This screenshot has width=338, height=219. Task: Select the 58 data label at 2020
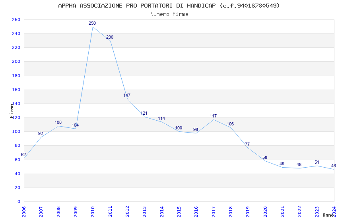pyautogui.click(x=265, y=157)
